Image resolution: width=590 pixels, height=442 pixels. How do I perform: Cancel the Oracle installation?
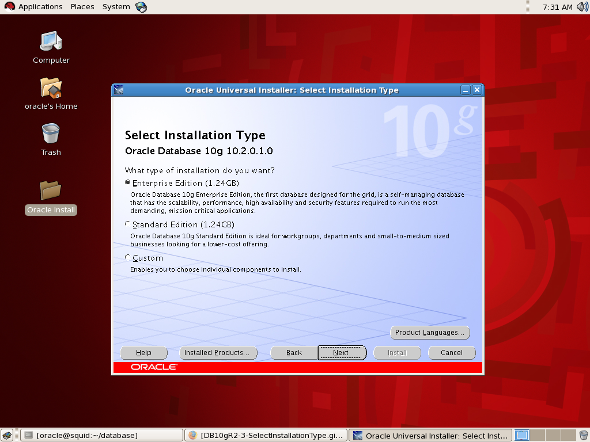(452, 353)
